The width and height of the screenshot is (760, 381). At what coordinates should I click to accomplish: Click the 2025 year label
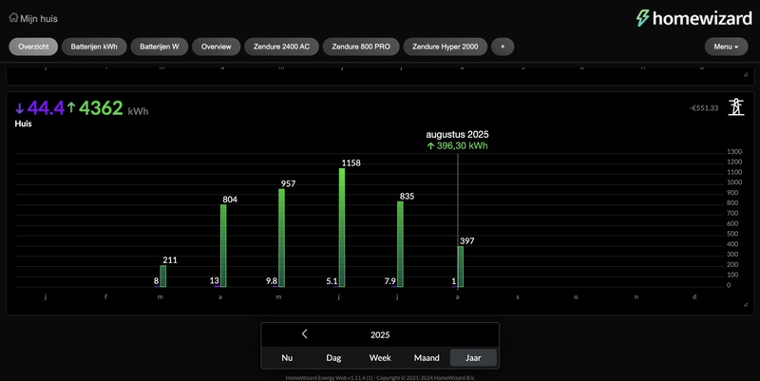(380, 335)
